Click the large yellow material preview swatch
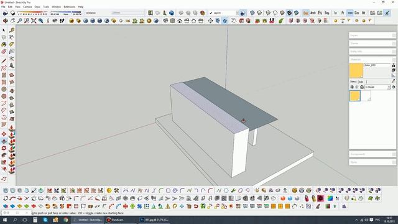 click(356, 70)
